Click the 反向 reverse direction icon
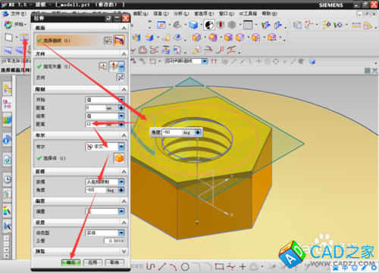Screen dimensions: 379x273 [x=121, y=78]
